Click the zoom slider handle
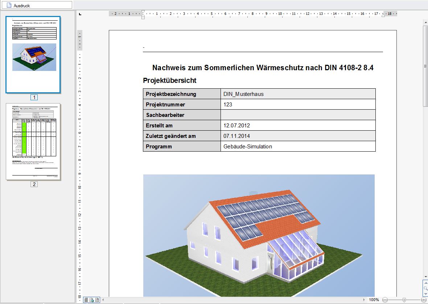The width and height of the screenshot is (428, 304). point(404,300)
